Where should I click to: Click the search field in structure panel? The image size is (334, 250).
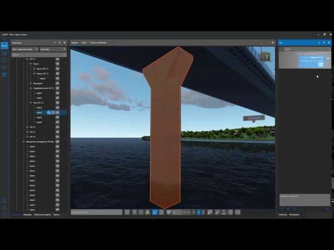tap(39, 55)
